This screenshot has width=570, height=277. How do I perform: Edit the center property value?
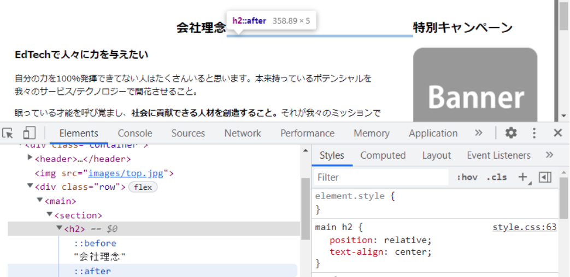[410, 251]
